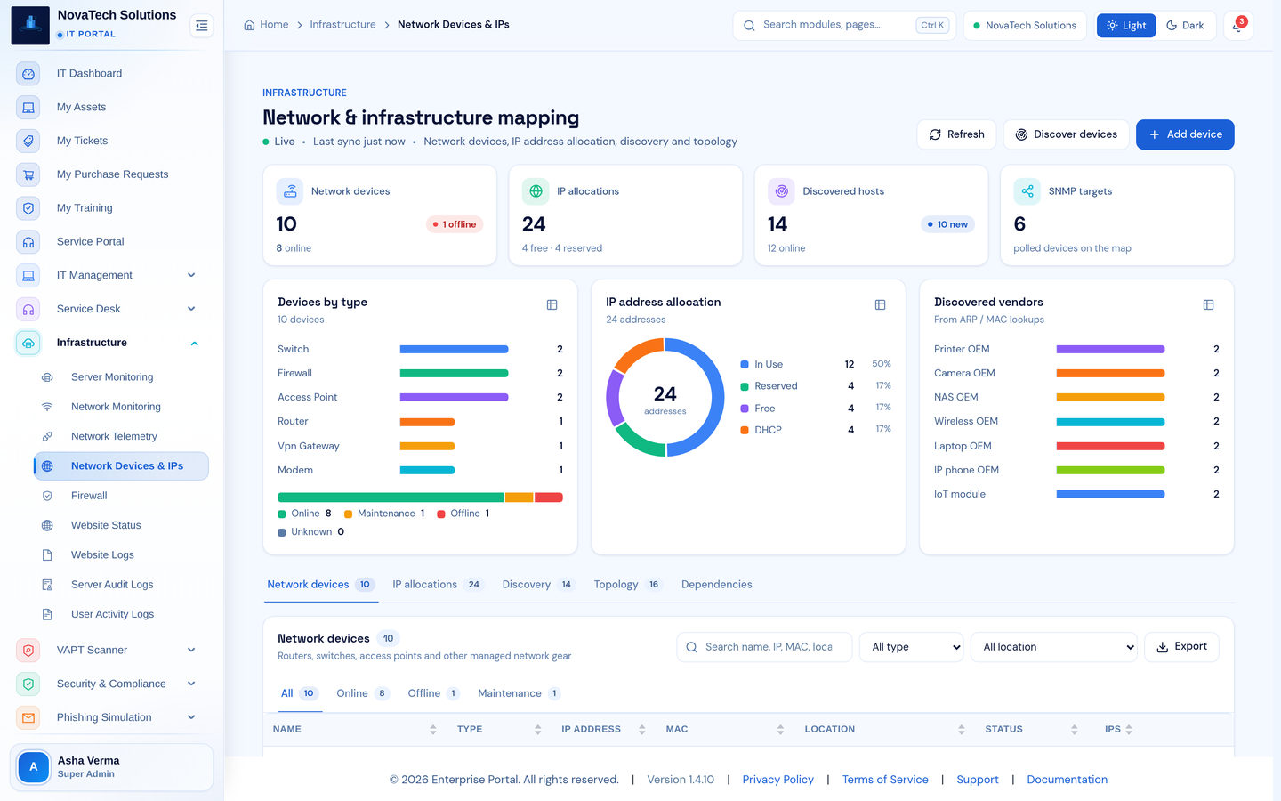
Task: Filter devices by Offline status
Action: click(433, 693)
